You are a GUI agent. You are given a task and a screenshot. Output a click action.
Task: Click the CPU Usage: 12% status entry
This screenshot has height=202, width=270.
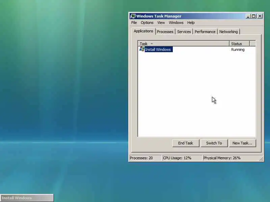(x=182, y=158)
